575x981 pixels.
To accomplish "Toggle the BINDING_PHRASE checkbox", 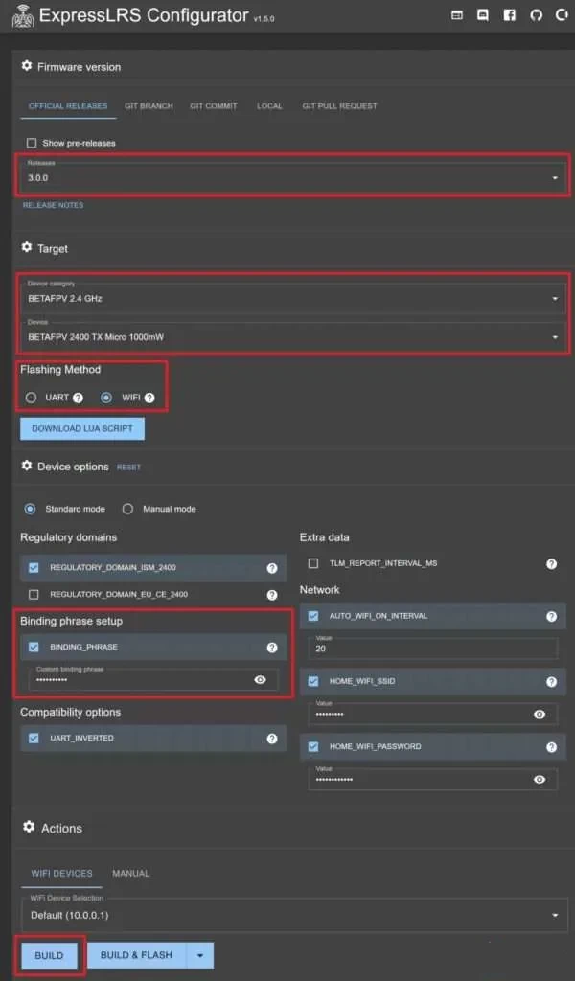I will point(34,648).
